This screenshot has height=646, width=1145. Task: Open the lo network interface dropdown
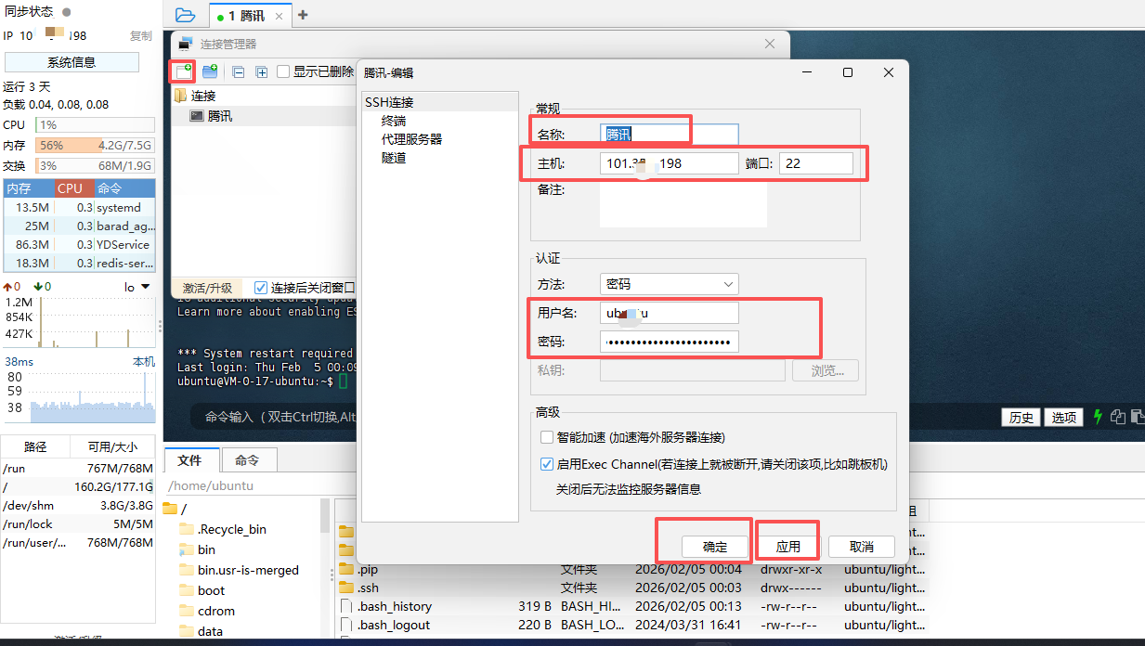tap(137, 287)
